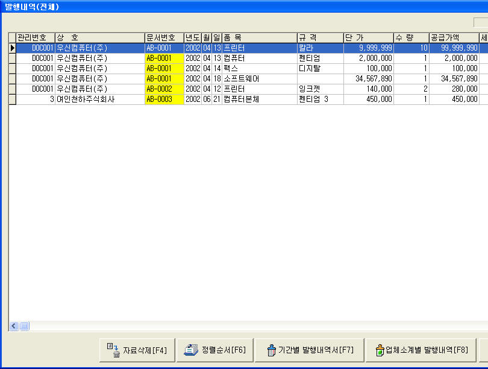This screenshot has height=369, width=488.
Task: Click the 단 가 column header
Action: (369, 37)
